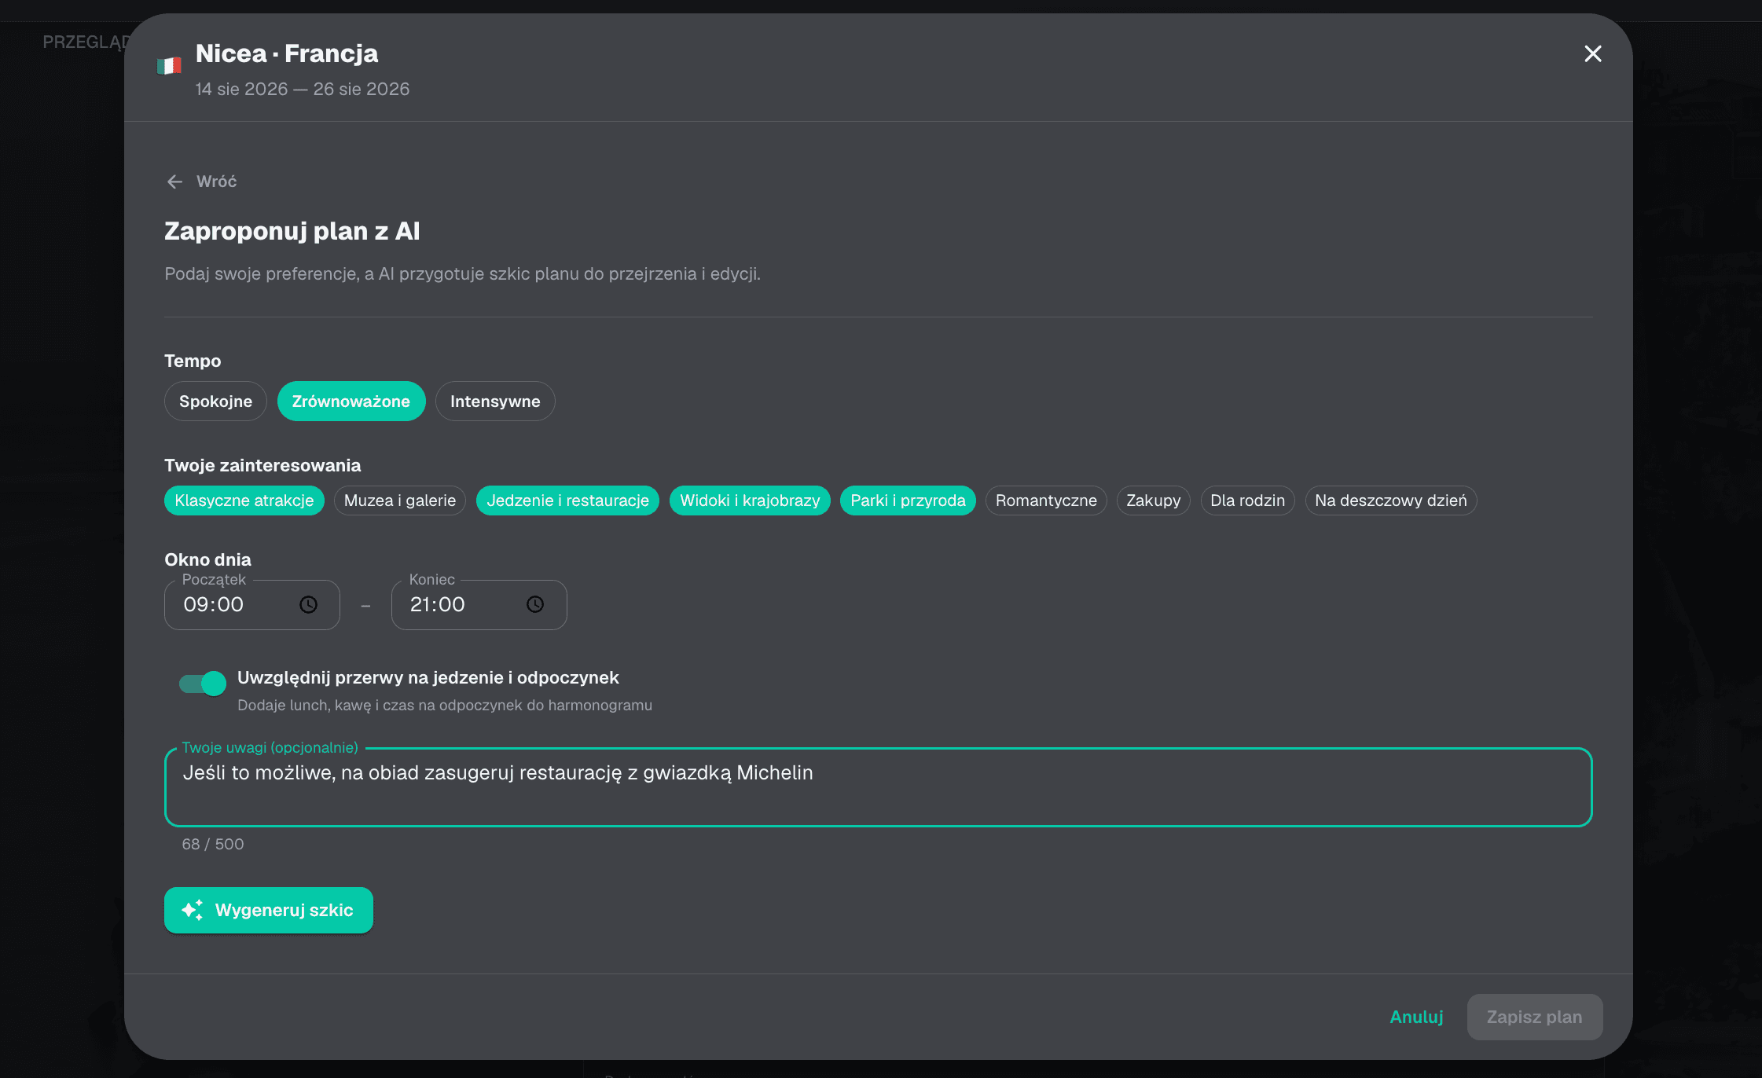Click sparkle icon on Wygeneruj szkic
This screenshot has height=1078, width=1762.
[x=193, y=910]
